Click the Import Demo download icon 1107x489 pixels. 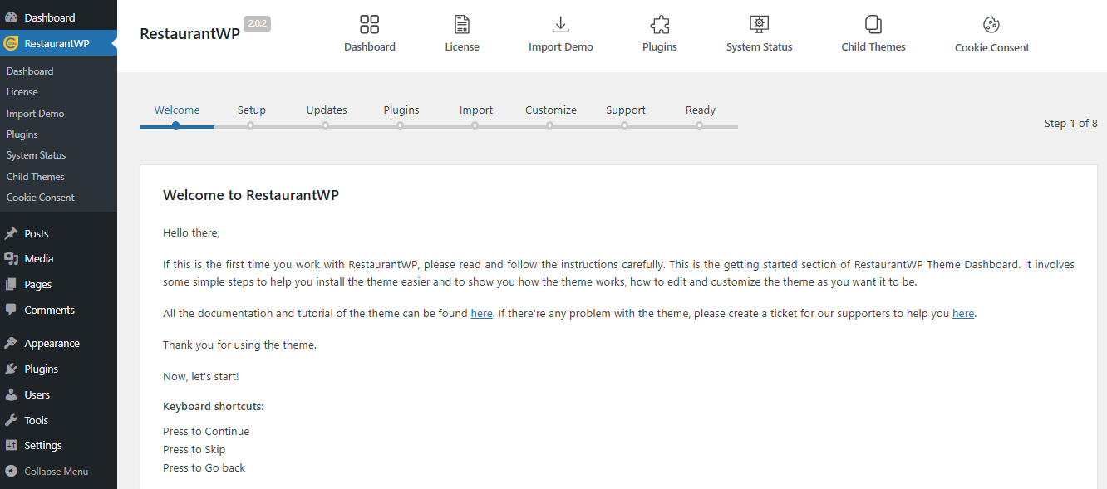[561, 24]
